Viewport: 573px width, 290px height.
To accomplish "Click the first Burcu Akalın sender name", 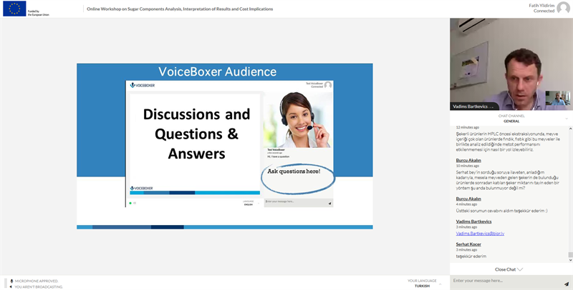I will point(469,160).
